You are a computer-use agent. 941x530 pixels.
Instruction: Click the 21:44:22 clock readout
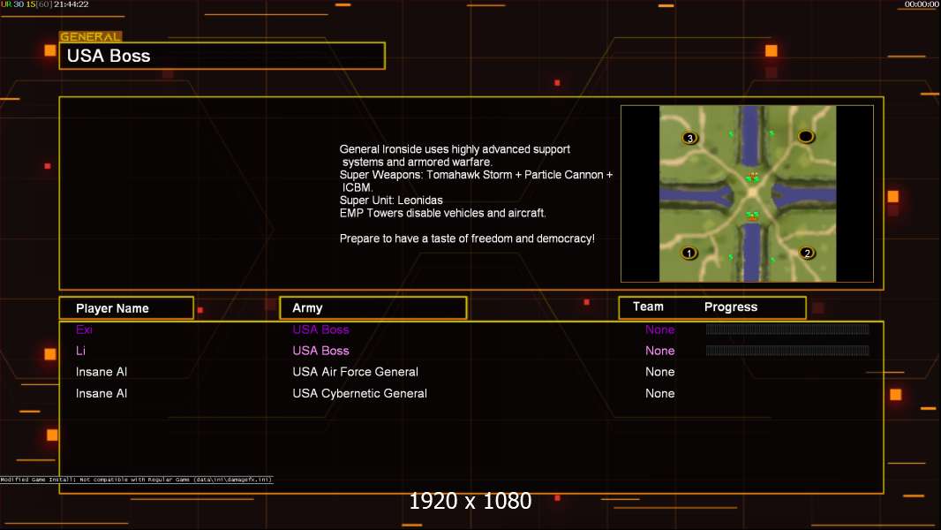[72, 4]
